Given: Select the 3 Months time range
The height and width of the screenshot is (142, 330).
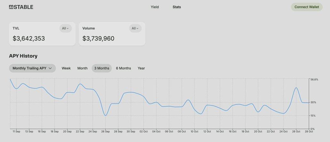Looking at the screenshot, I should coord(102,68).
